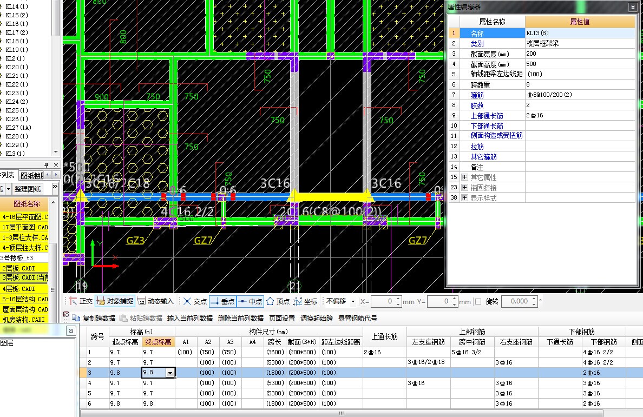Switch to 图纸楼层 tab

point(31,175)
